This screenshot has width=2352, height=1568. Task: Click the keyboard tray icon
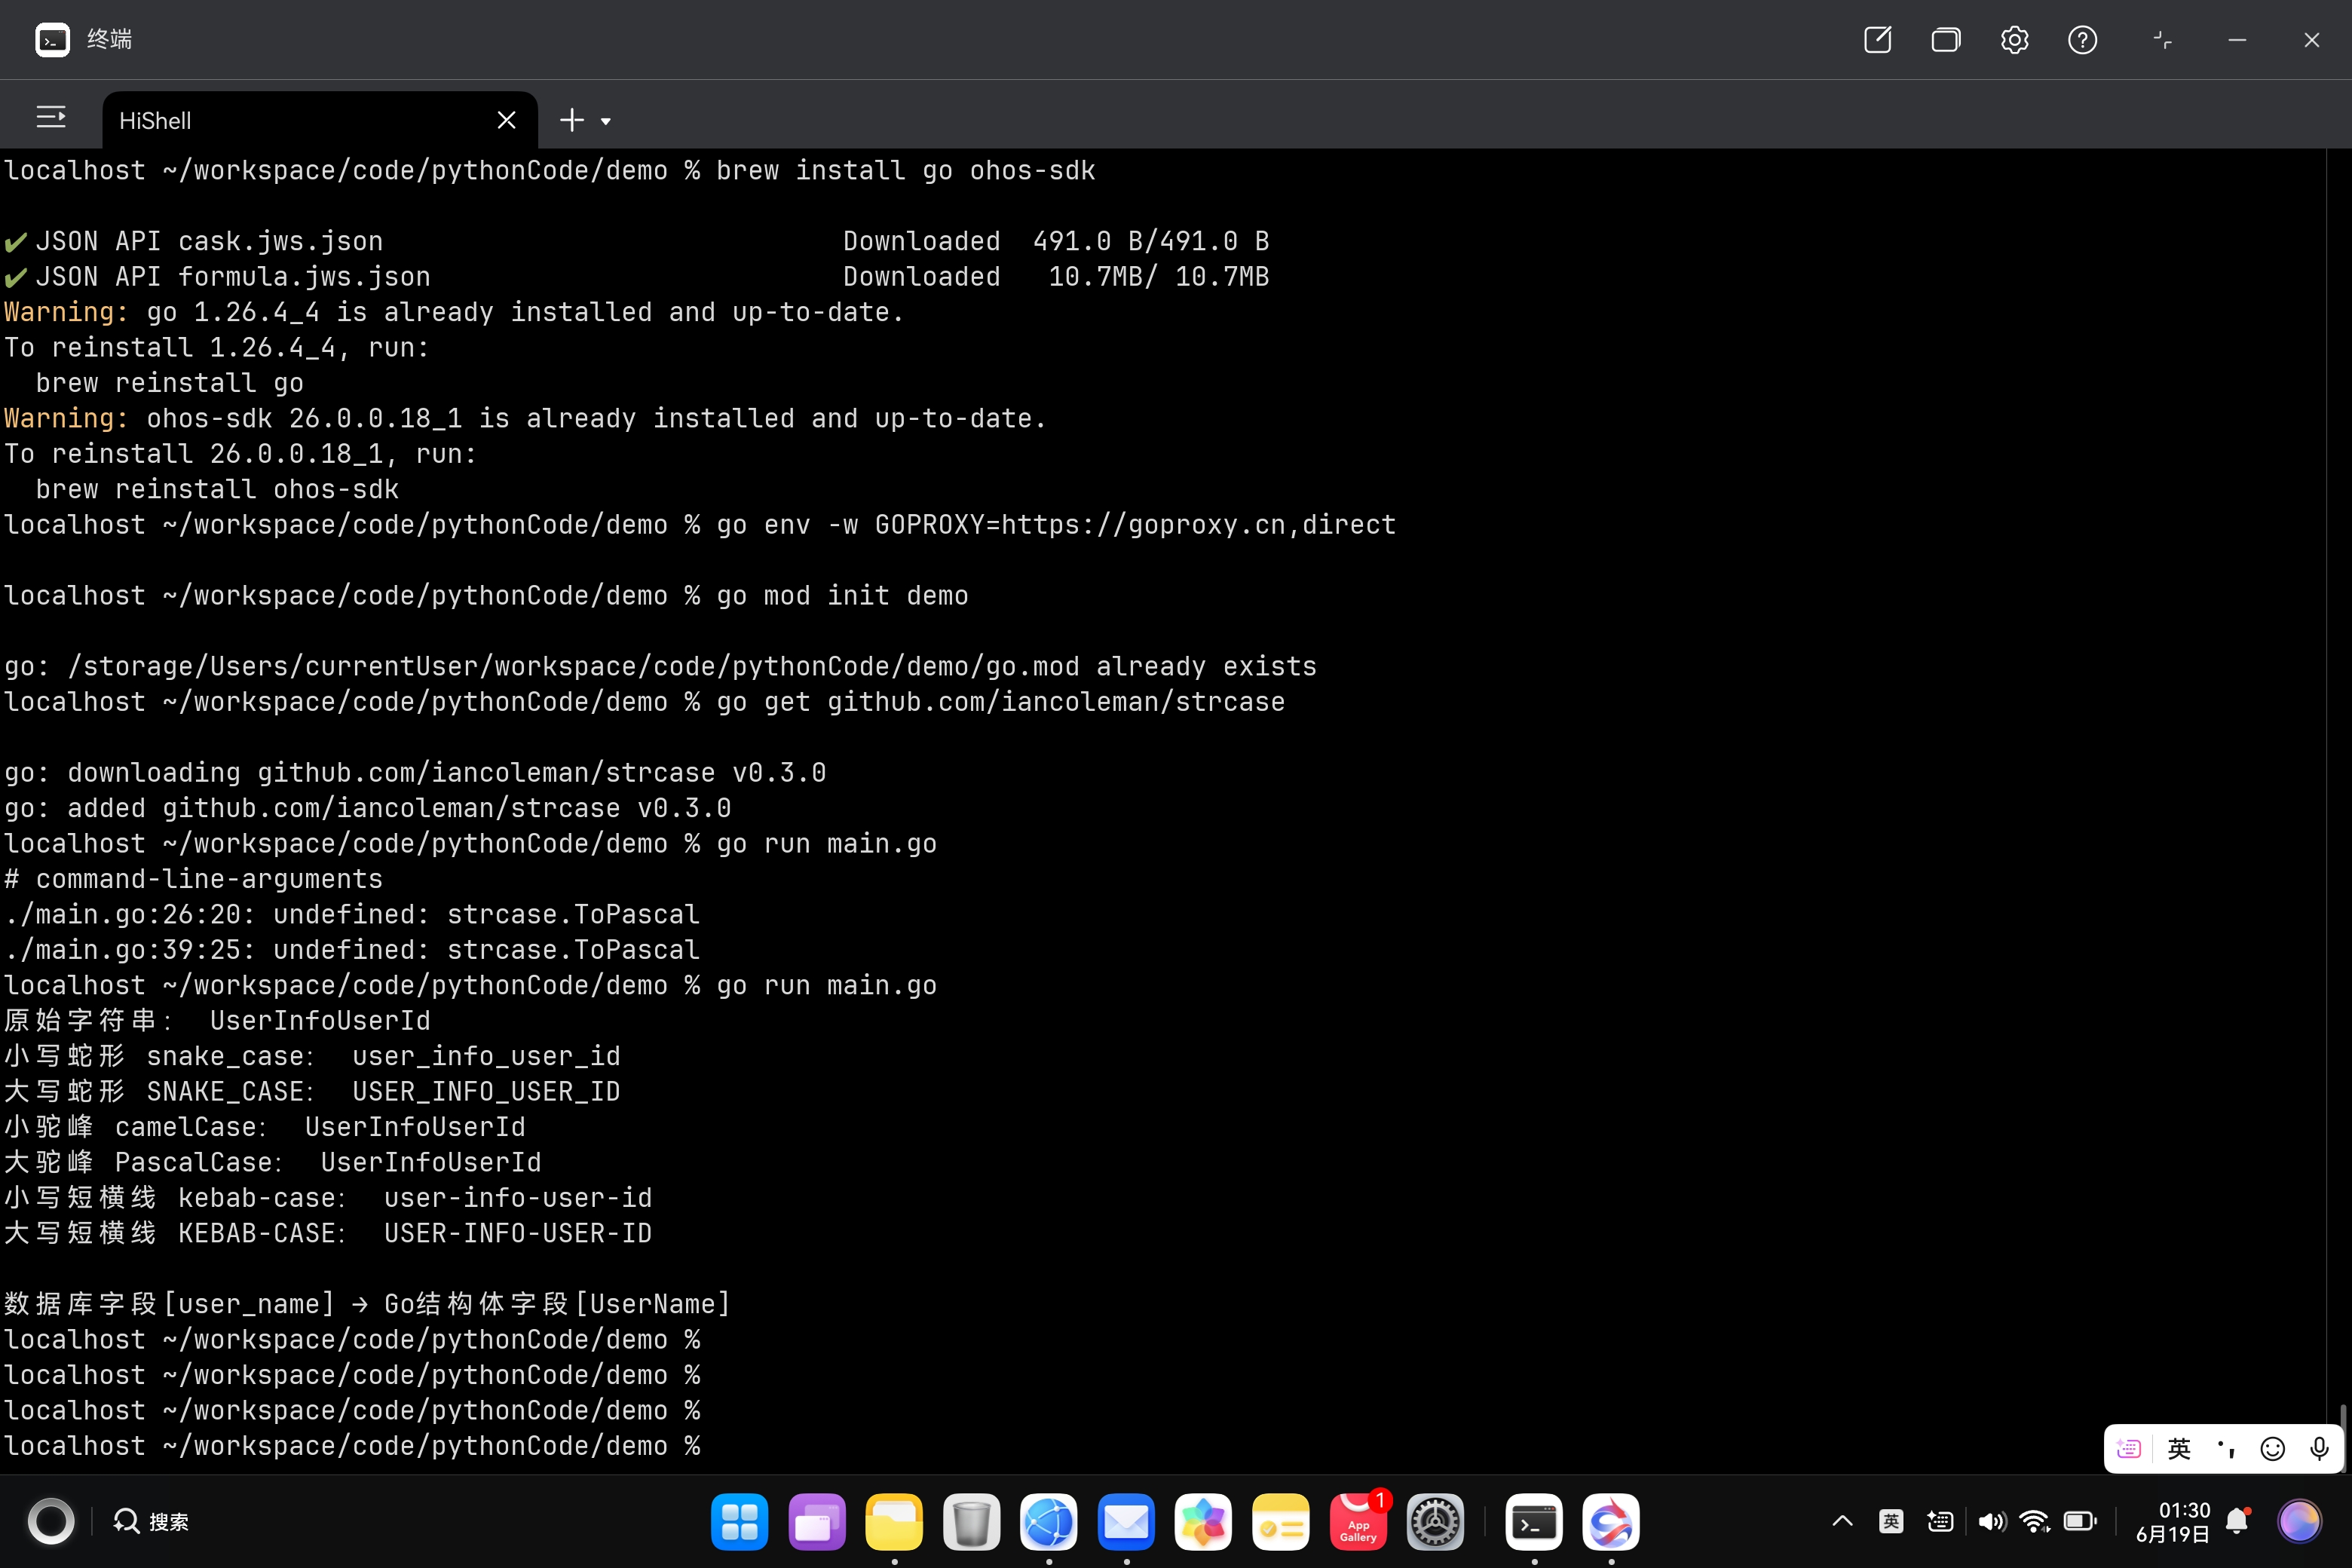click(x=1940, y=1522)
